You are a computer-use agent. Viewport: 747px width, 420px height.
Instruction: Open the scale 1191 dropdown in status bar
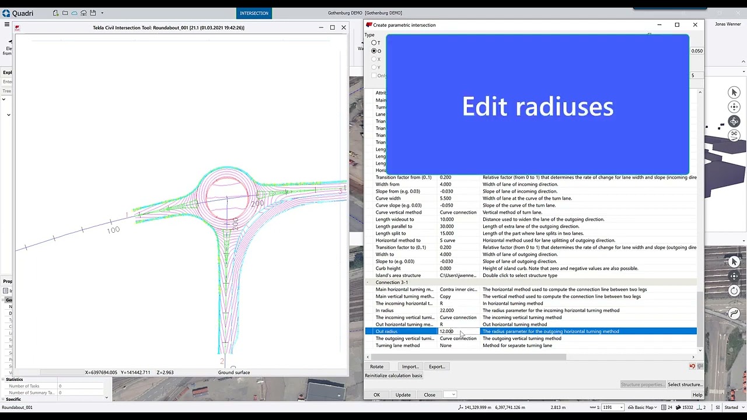(x=621, y=407)
